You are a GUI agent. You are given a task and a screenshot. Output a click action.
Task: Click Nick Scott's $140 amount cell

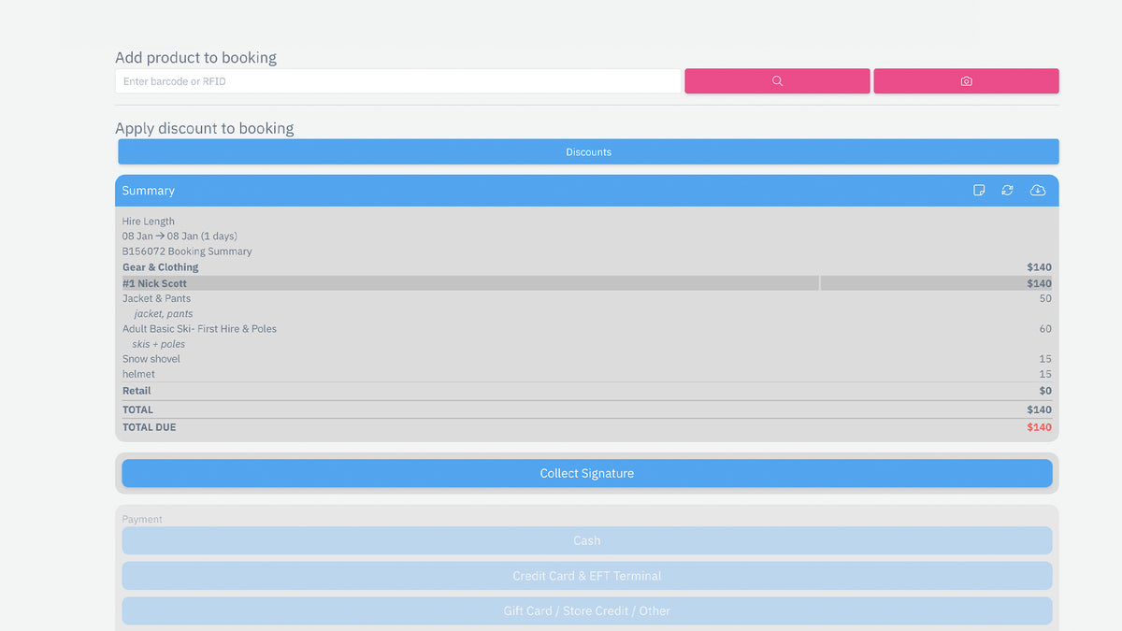click(x=1038, y=283)
